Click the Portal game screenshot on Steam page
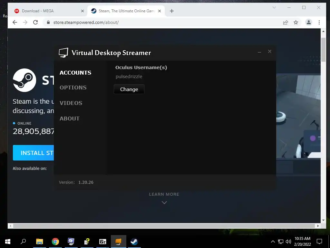The image size is (330, 248). point(298,116)
